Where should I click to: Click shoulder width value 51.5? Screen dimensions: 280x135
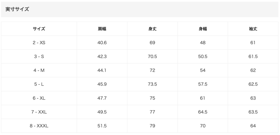102,126
